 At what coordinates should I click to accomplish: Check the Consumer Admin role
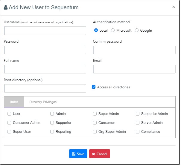9,123
